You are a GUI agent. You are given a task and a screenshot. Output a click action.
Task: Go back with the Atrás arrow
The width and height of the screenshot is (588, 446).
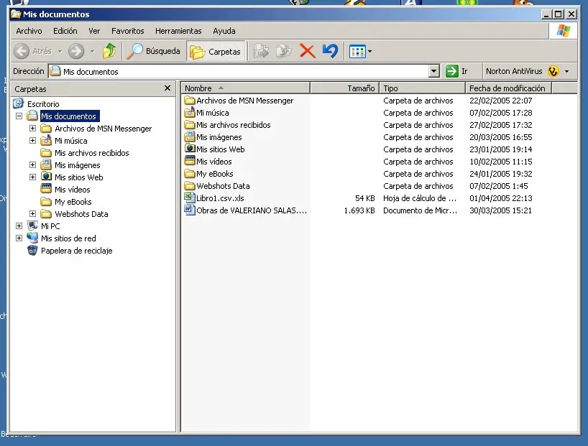tap(22, 51)
